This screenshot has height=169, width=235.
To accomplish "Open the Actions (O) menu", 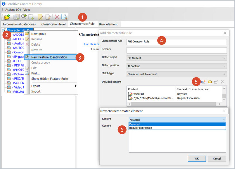I will tap(13, 10).
